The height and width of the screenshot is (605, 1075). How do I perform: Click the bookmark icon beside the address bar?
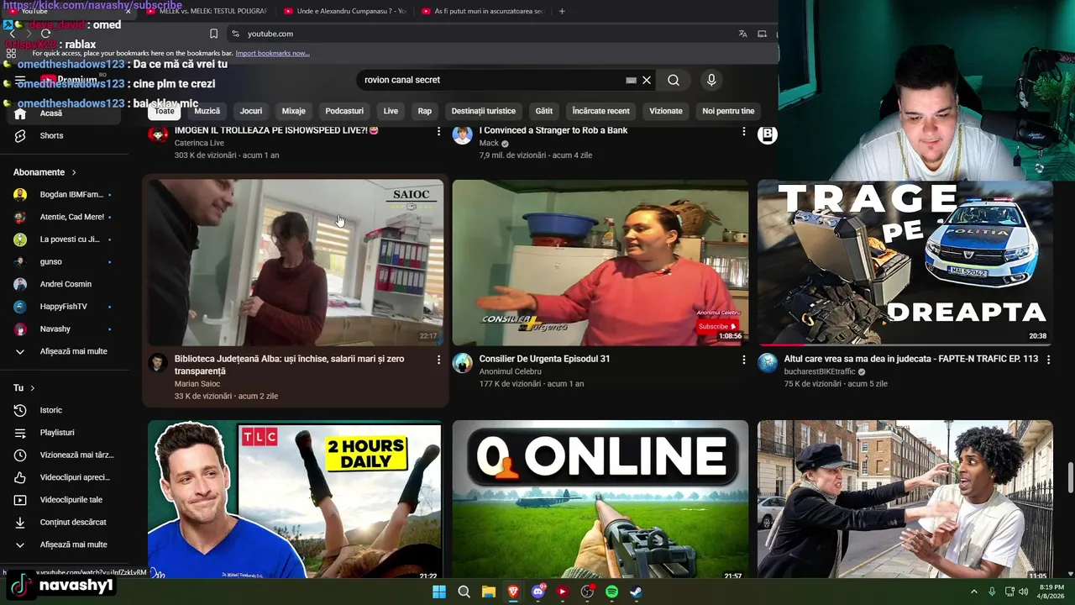point(213,34)
